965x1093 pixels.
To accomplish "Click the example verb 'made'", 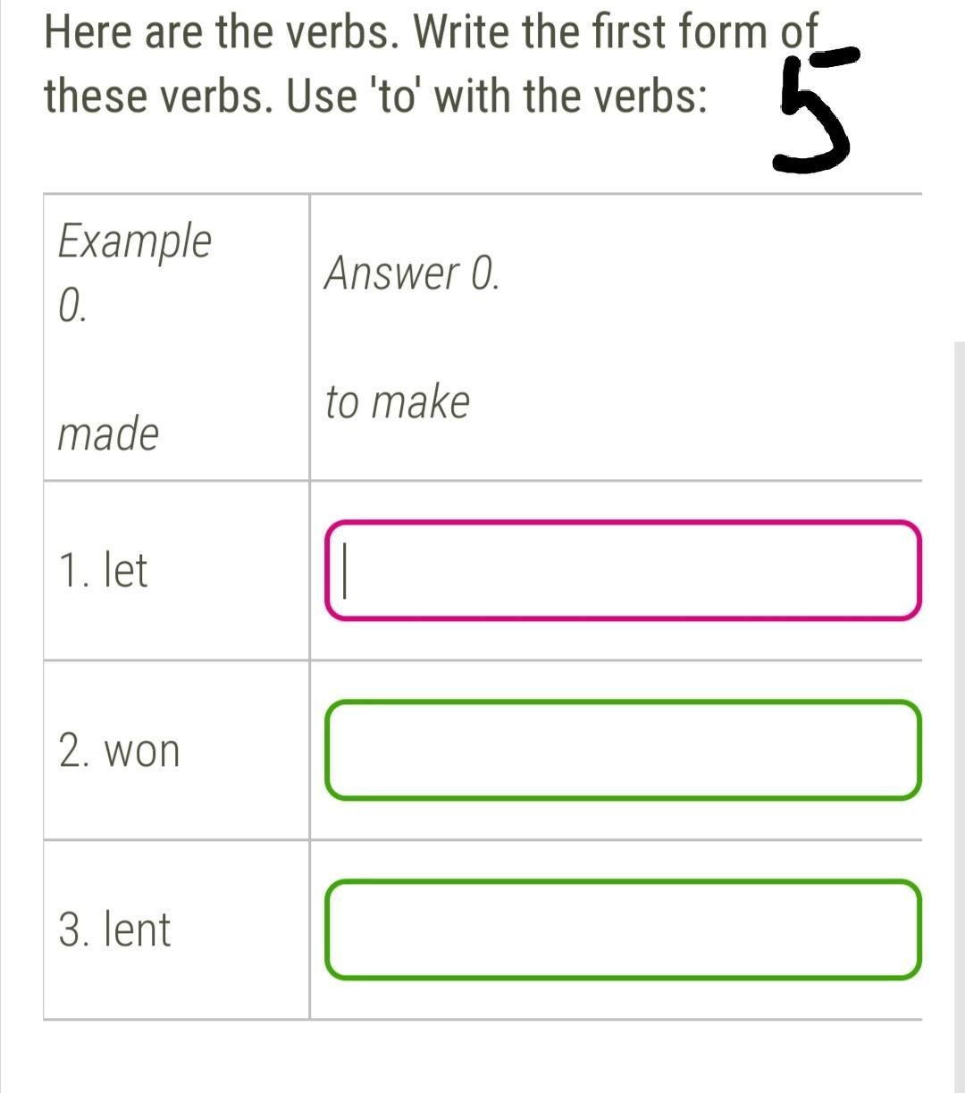I will tap(108, 434).
